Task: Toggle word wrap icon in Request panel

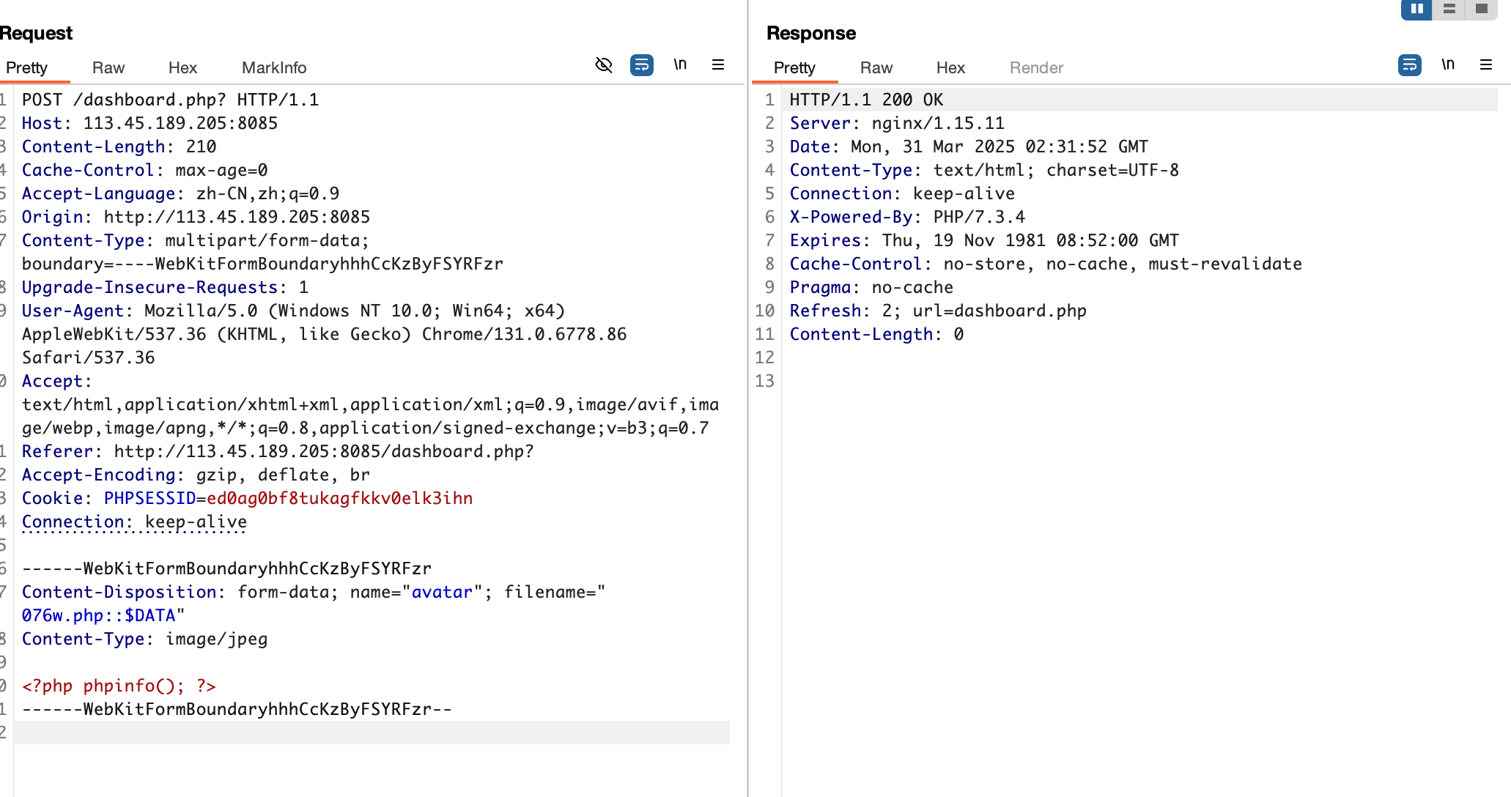Action: point(641,65)
